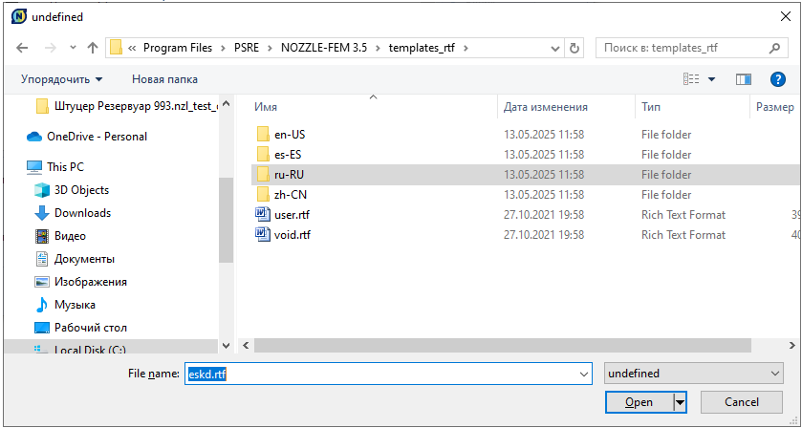The image size is (802, 428).
Task: Select Штуцер Резервуар 993 folder in sidebar
Action: click(x=128, y=106)
